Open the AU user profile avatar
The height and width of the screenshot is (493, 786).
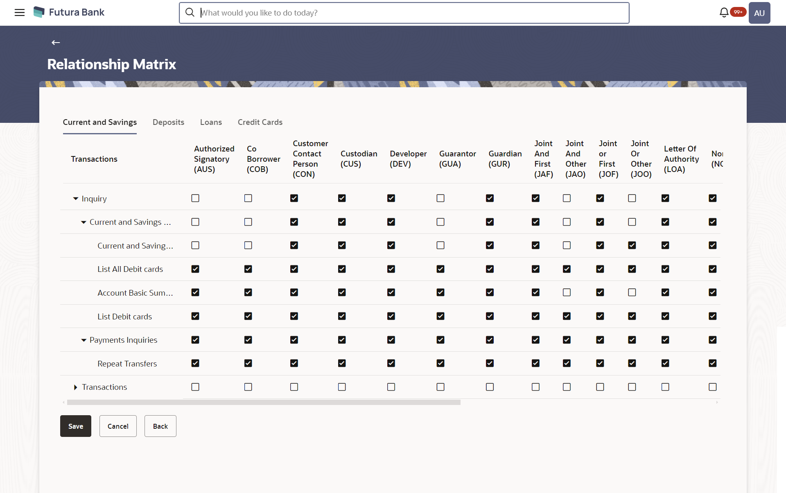(759, 13)
